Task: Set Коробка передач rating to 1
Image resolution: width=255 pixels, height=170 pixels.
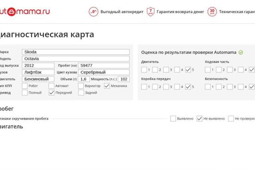Action: click(144, 87)
